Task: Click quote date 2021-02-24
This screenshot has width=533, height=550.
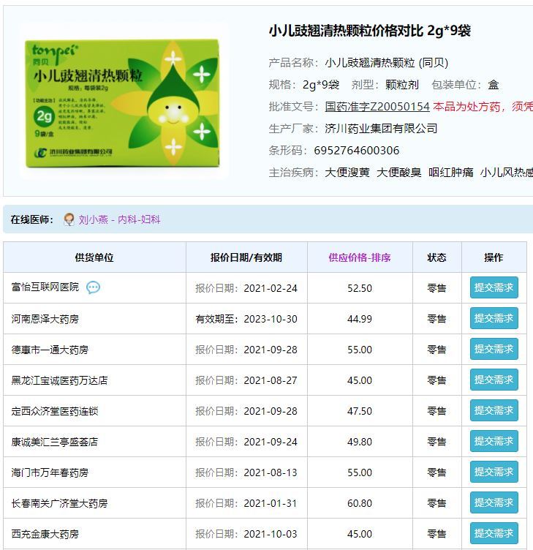Action: (x=271, y=288)
